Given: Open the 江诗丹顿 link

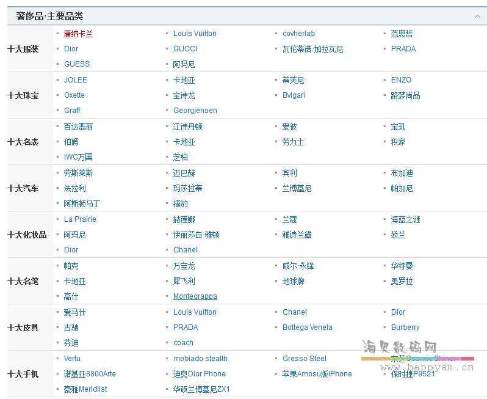Looking at the screenshot, I should [x=187, y=126].
